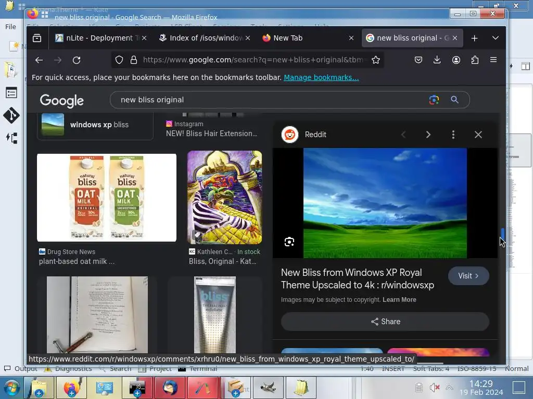Open File menu in Kate window

coord(10,26)
